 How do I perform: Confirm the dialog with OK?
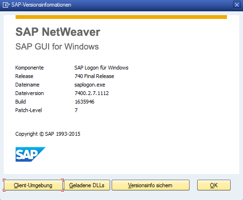click(214, 185)
